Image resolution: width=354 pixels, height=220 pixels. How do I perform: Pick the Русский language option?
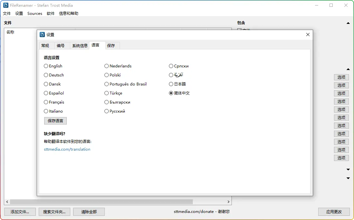point(107,111)
